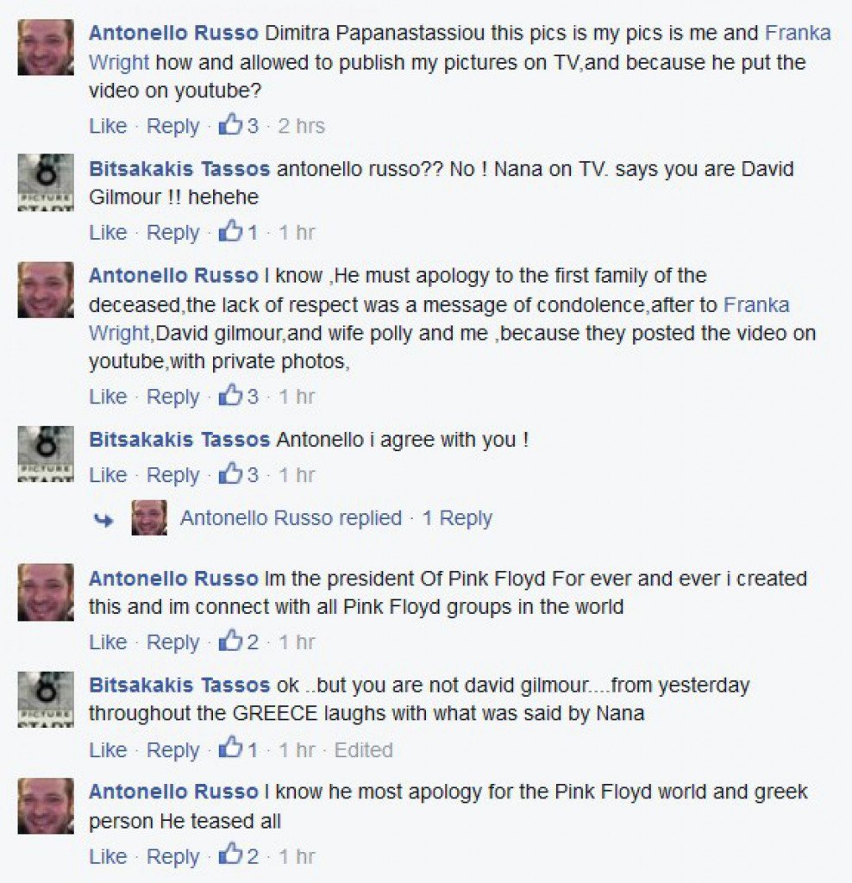Like the comment about David Gilmour 'hehehe'
The height and width of the screenshot is (883, 852).
pyautogui.click(x=108, y=232)
